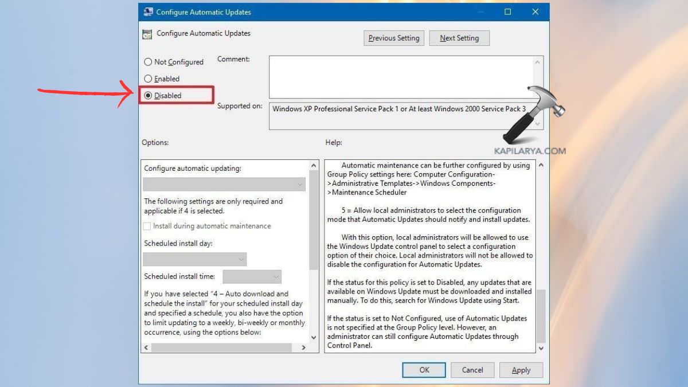Select the Disabled option
This screenshot has width=688, height=387.
(x=148, y=95)
